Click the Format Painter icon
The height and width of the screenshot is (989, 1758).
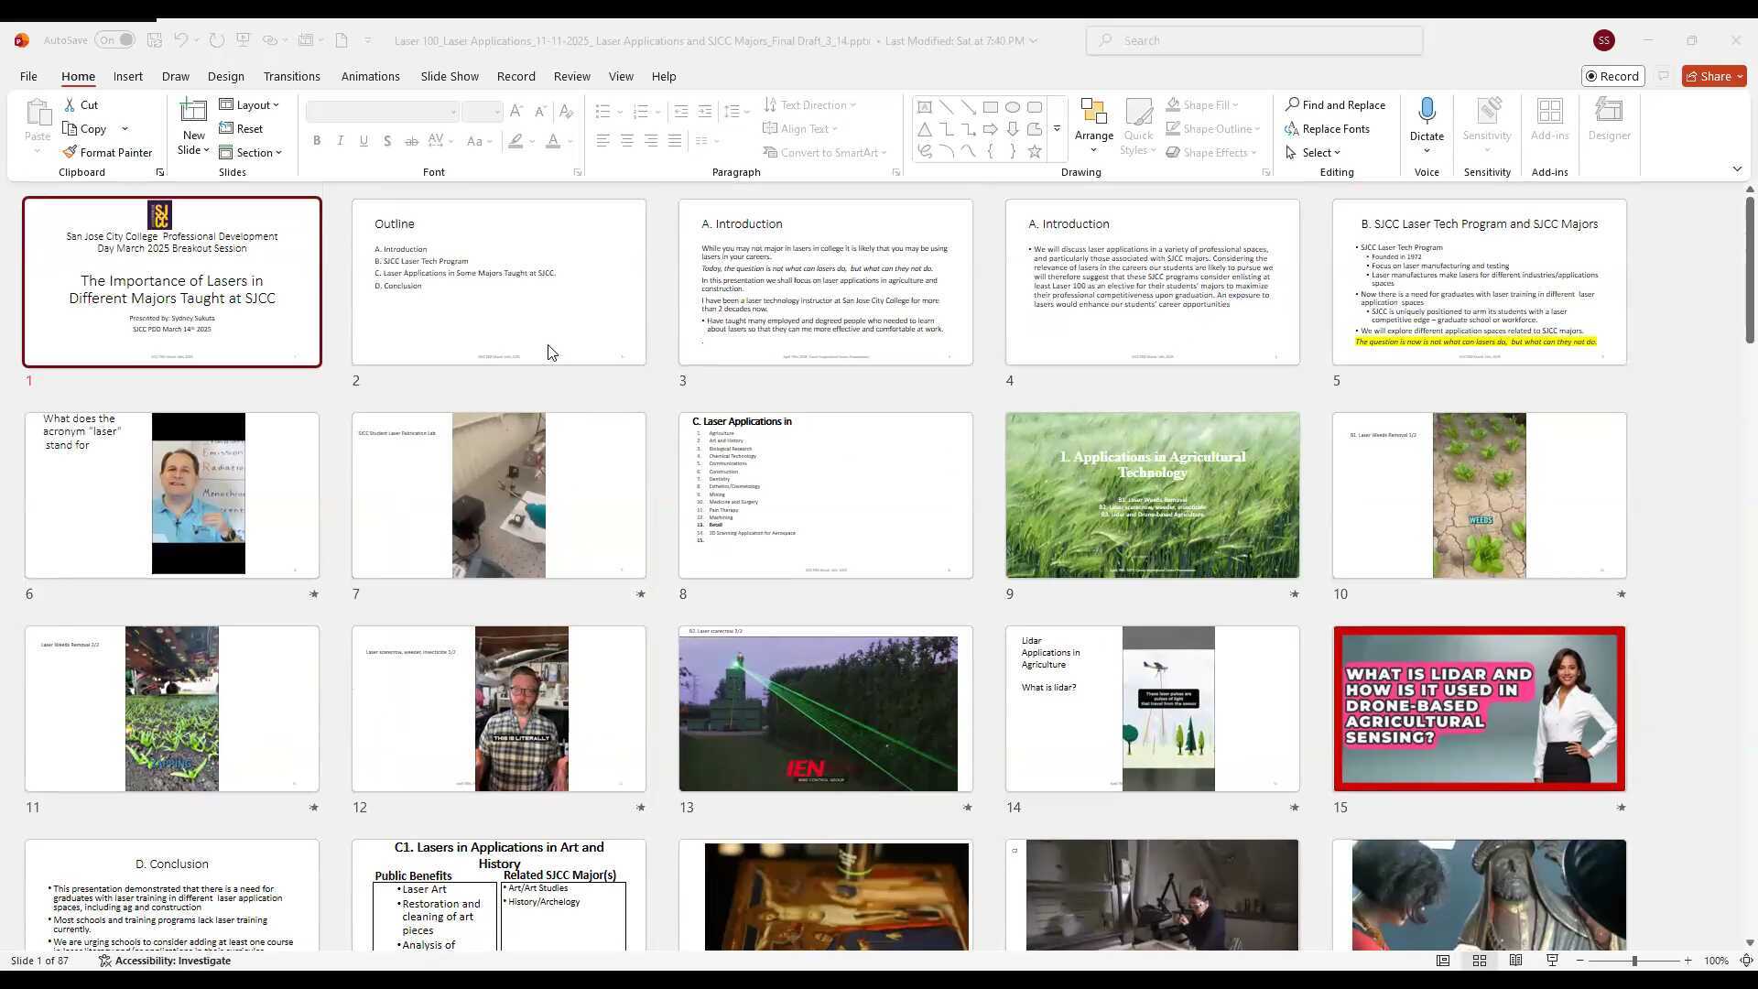(x=70, y=152)
